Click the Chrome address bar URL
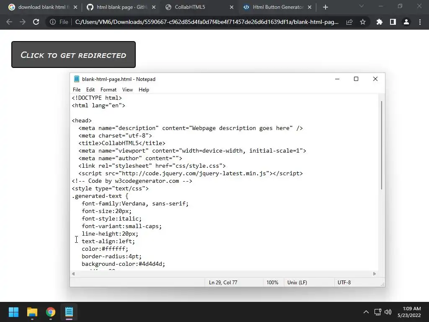This screenshot has width=429, height=322. pos(207,22)
